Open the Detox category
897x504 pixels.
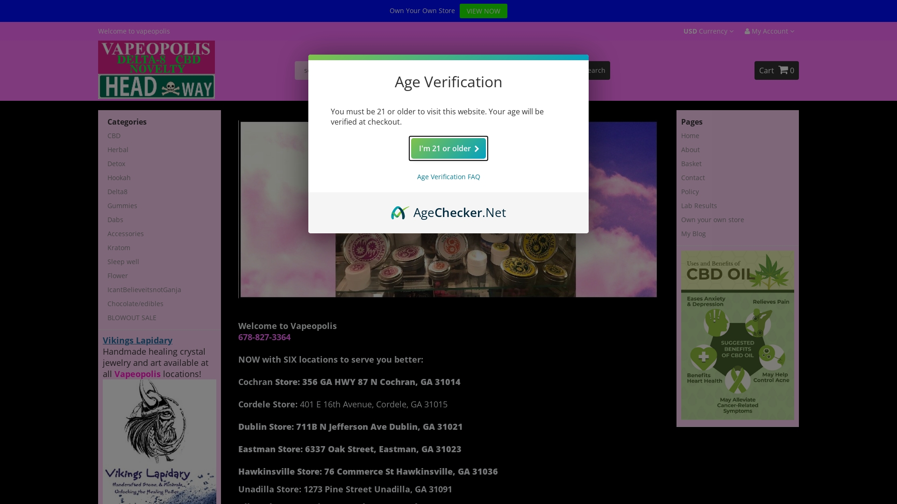click(116, 164)
